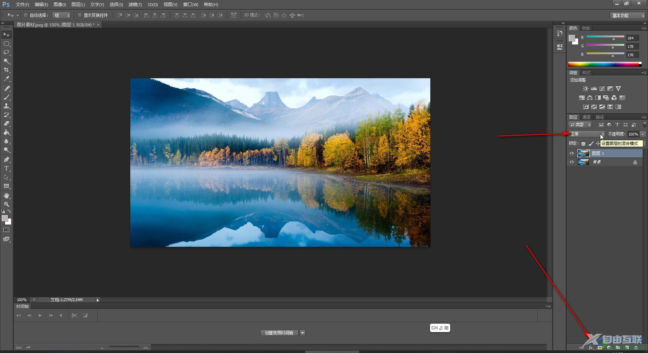Select the Dodge tool
Screen dimensions: 648x353
tap(6, 150)
